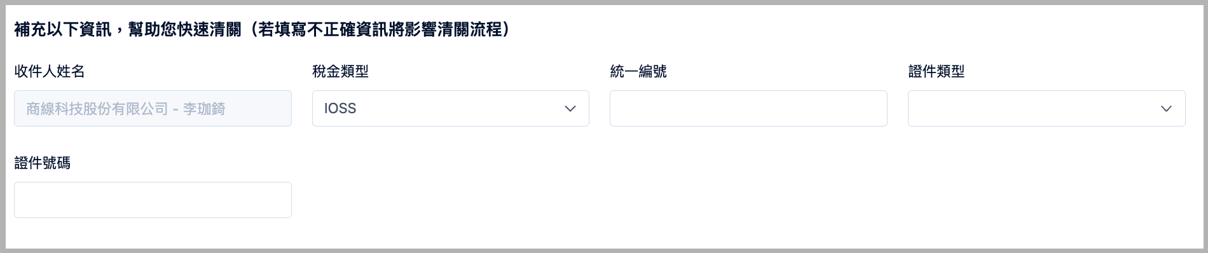Click the 稅金類型 label
Screen dimensions: 1208x253
tap(340, 71)
